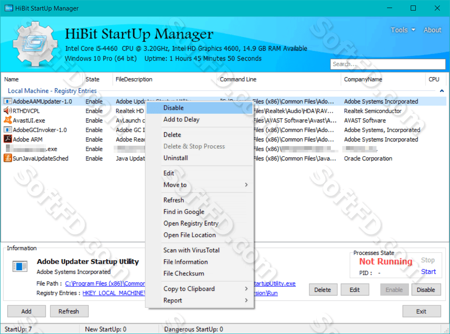The width and height of the screenshot is (450, 334).
Task: Click the Disable button in Information panel
Action: pos(426,290)
